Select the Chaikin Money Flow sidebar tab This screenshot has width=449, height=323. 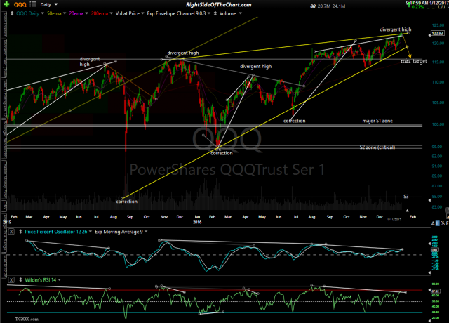point(5,180)
